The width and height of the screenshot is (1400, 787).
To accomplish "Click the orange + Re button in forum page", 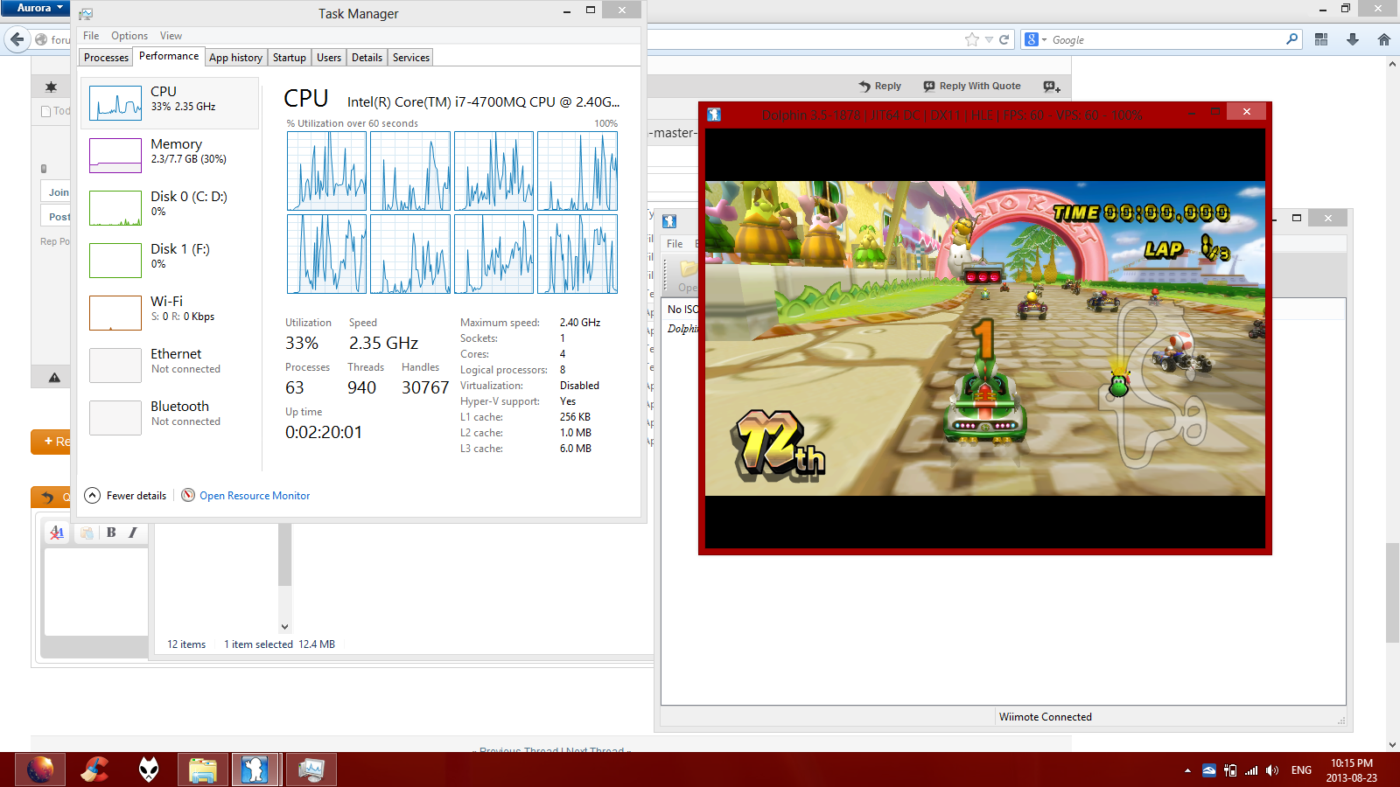I will [51, 442].
